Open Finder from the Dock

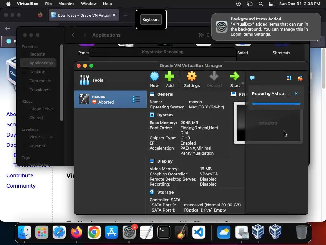[24, 232]
